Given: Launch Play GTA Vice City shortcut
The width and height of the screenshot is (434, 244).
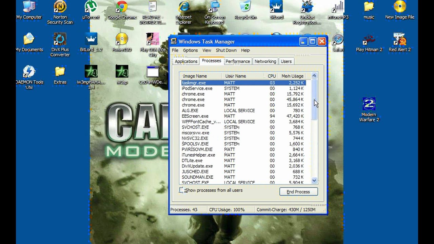Looking at the screenshot, I should (x=153, y=45).
